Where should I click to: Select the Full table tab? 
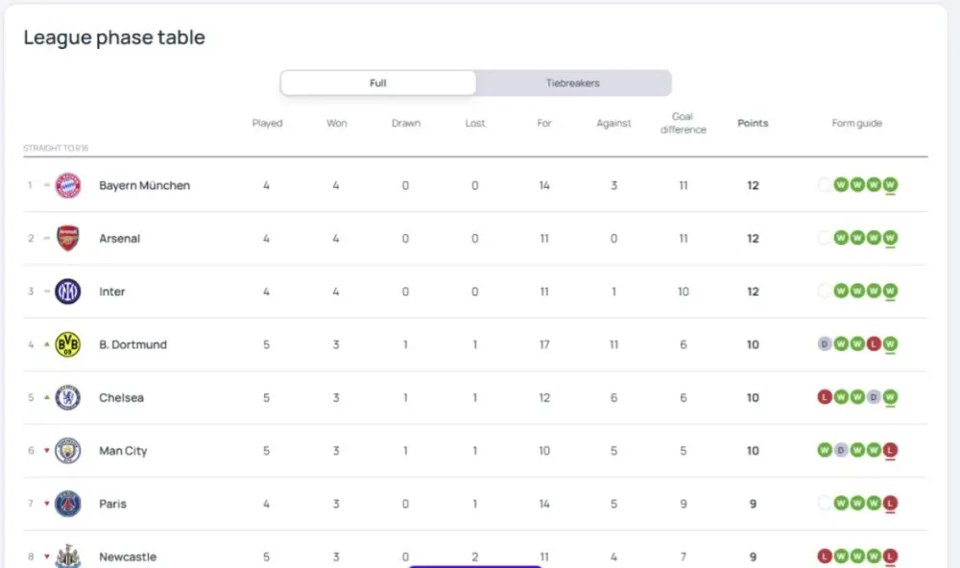(x=378, y=83)
